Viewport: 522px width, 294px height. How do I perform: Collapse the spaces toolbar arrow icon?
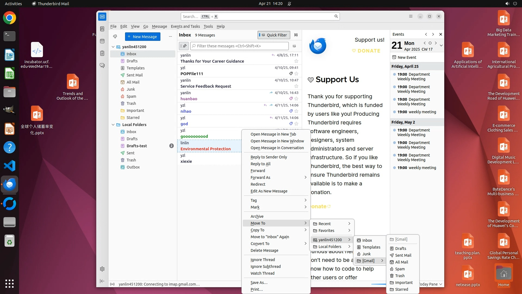pos(102,281)
